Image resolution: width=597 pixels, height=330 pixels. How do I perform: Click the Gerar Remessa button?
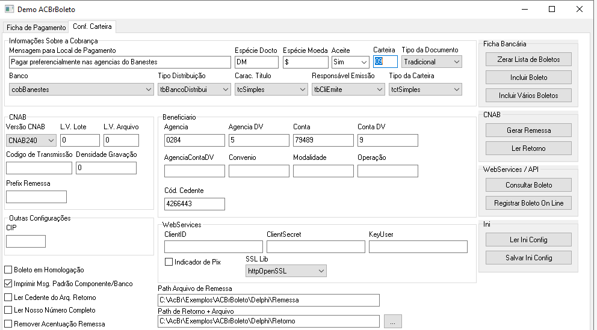coord(528,130)
